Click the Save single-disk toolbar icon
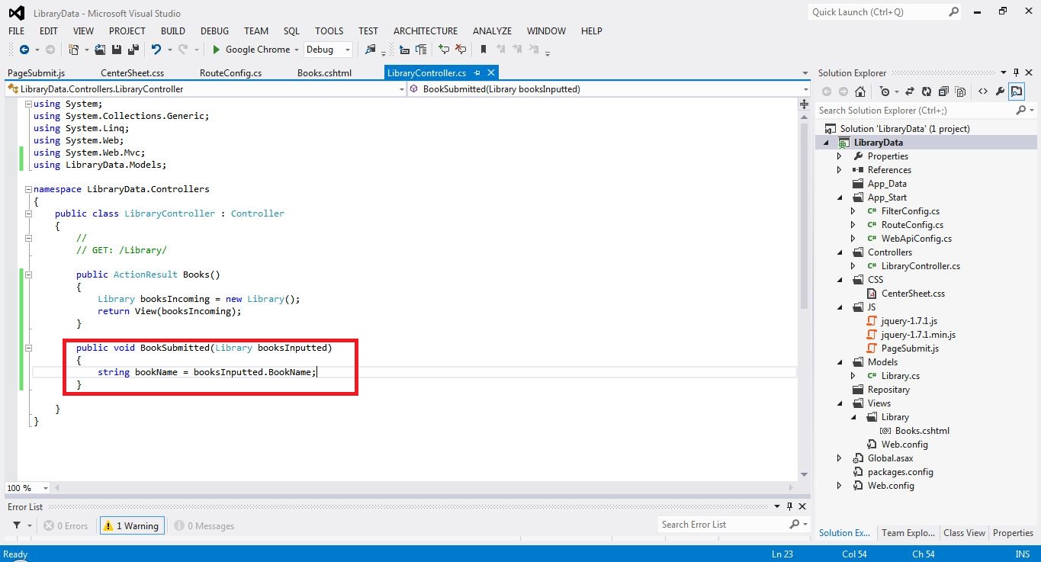This screenshot has width=1041, height=562. (x=117, y=50)
